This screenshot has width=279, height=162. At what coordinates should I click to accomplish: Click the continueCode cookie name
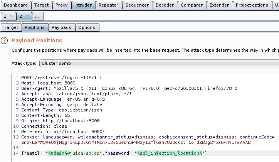coord(256,137)
